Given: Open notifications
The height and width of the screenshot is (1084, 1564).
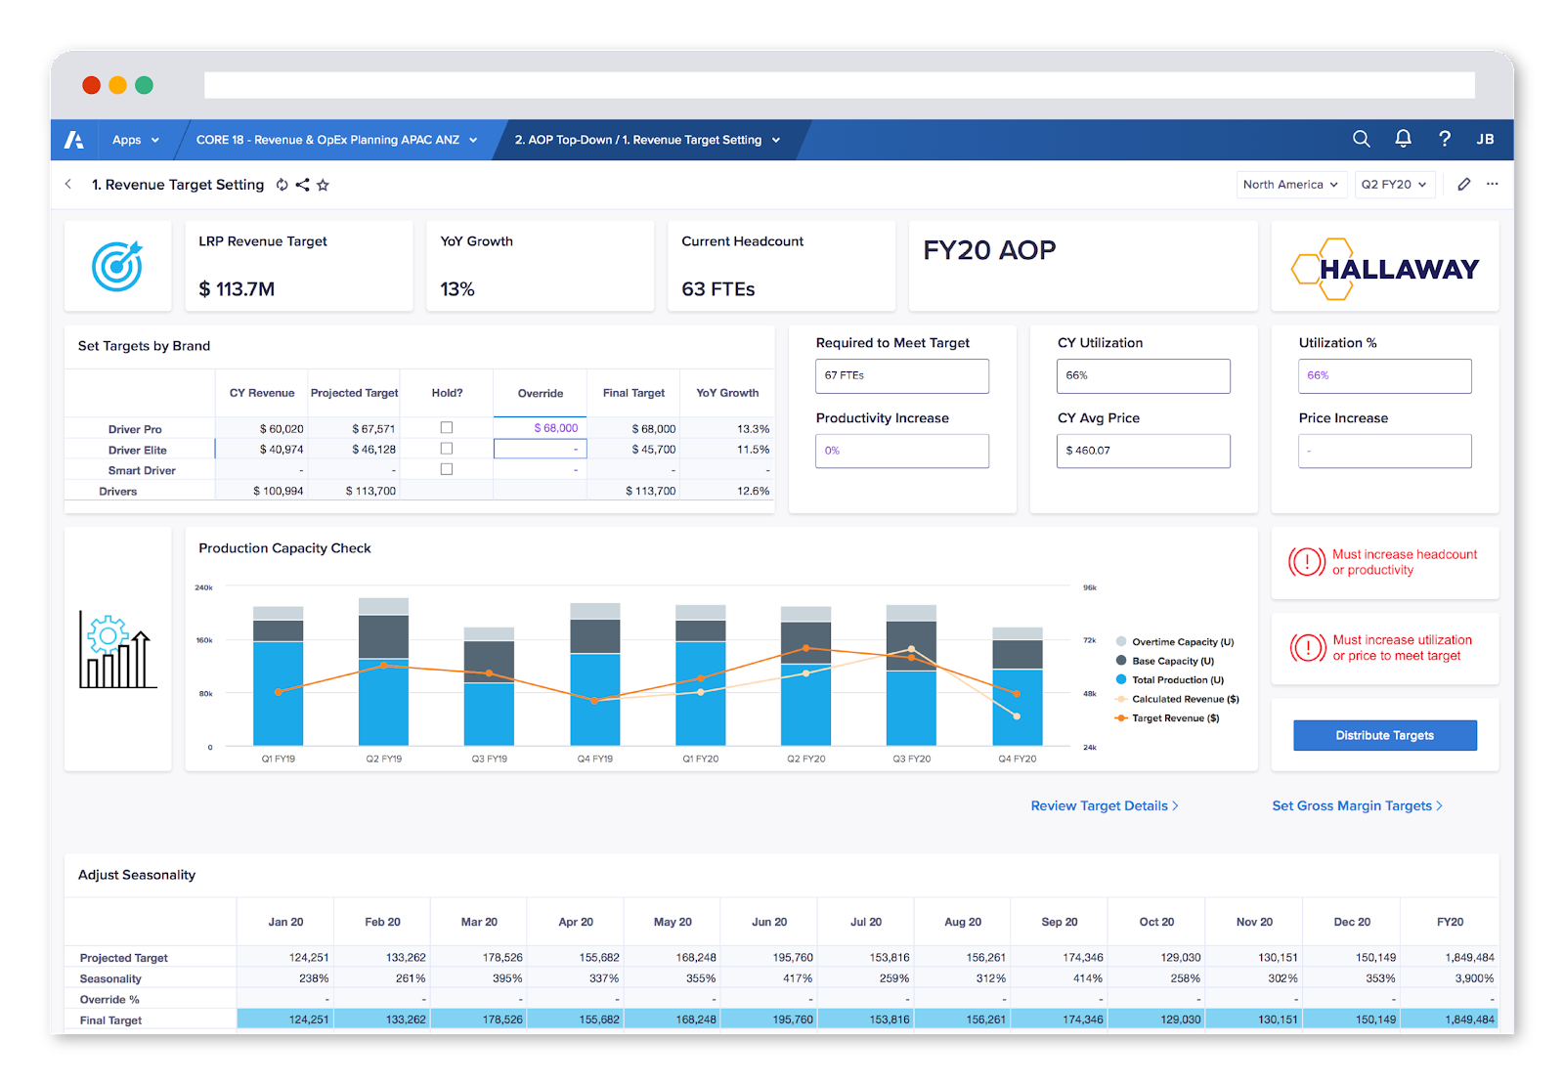Looking at the screenshot, I should [x=1403, y=139].
